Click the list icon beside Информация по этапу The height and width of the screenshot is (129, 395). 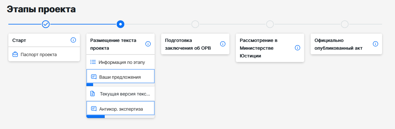pos(93,62)
